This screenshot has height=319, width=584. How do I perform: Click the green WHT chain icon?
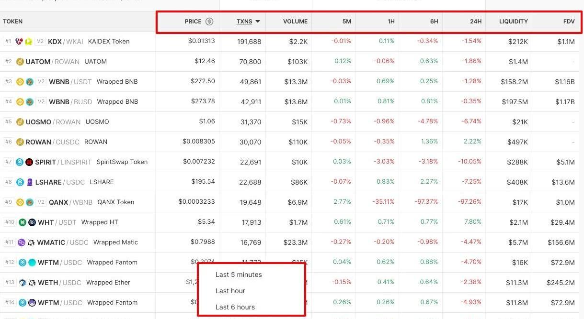tap(22, 222)
